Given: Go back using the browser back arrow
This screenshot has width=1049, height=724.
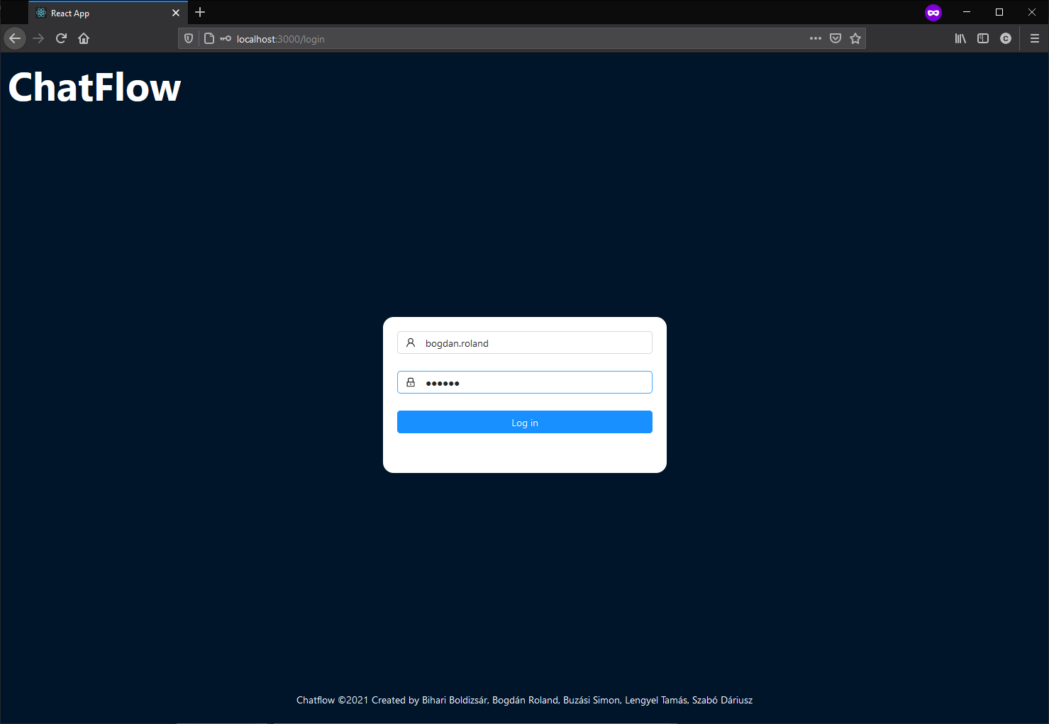Looking at the screenshot, I should [15, 38].
